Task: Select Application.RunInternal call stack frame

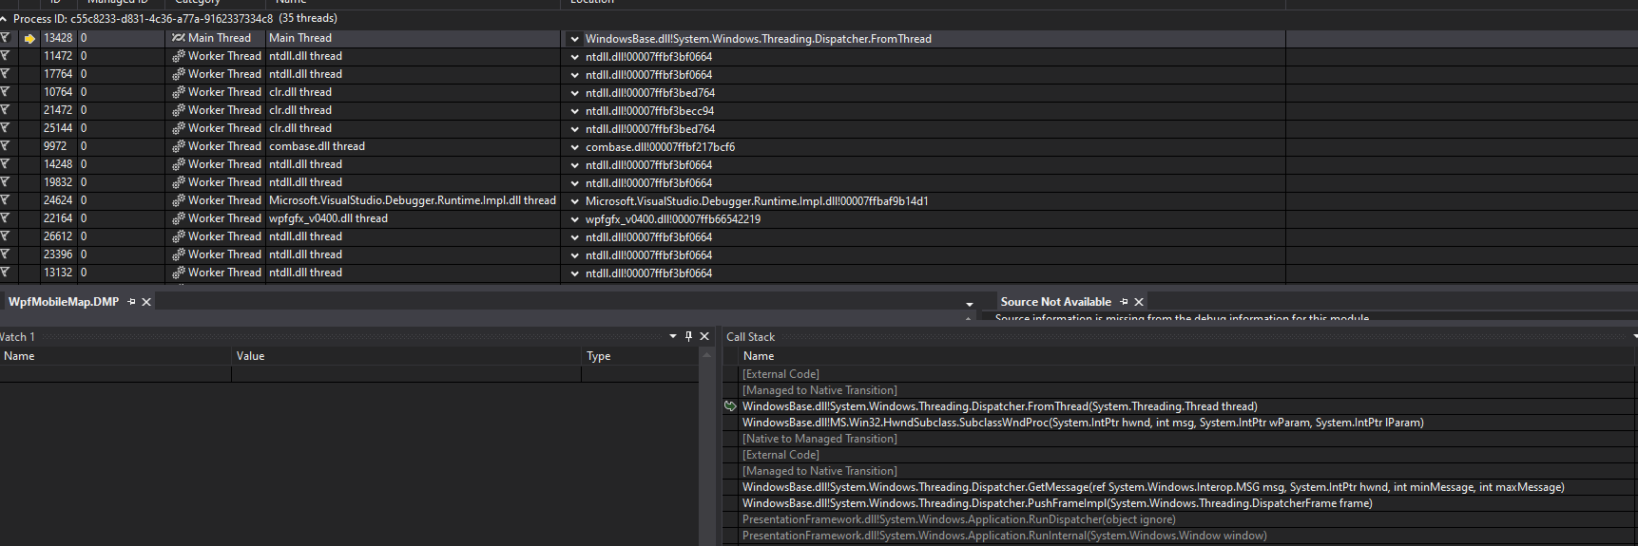Action: 1004,536
